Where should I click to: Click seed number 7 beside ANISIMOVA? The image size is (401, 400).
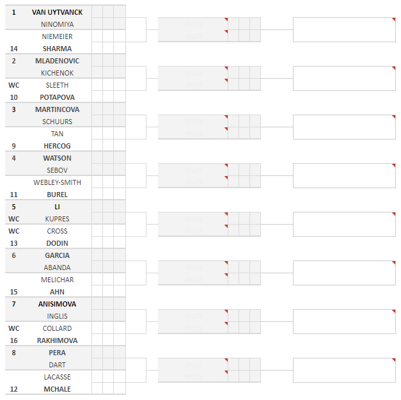pyautogui.click(x=13, y=304)
